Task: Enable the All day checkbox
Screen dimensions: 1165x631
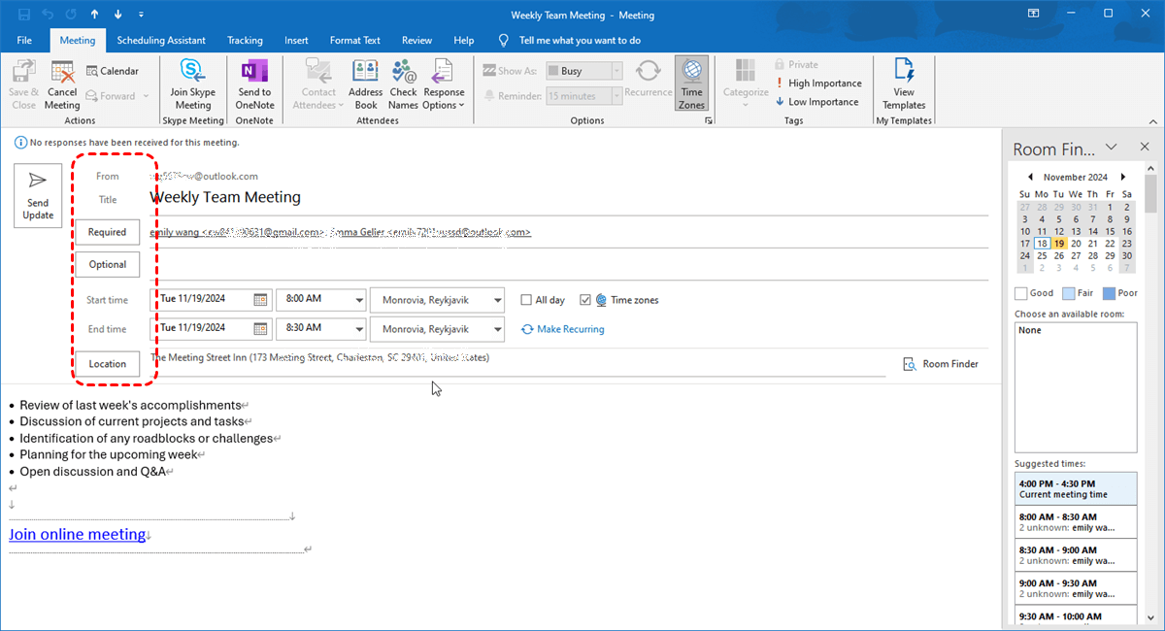Action: (527, 300)
